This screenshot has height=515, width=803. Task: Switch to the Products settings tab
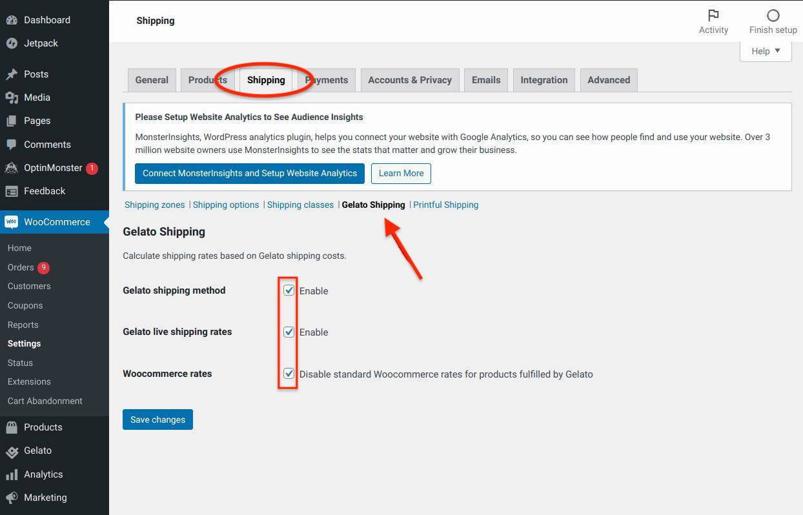[x=207, y=80]
